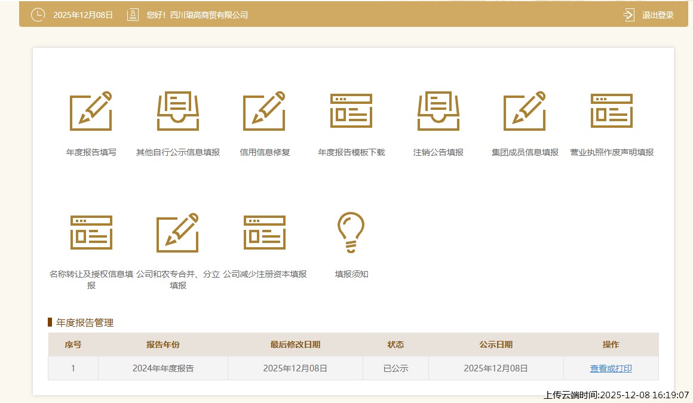Select the 2024年年度报告 table cell

[x=163, y=368]
